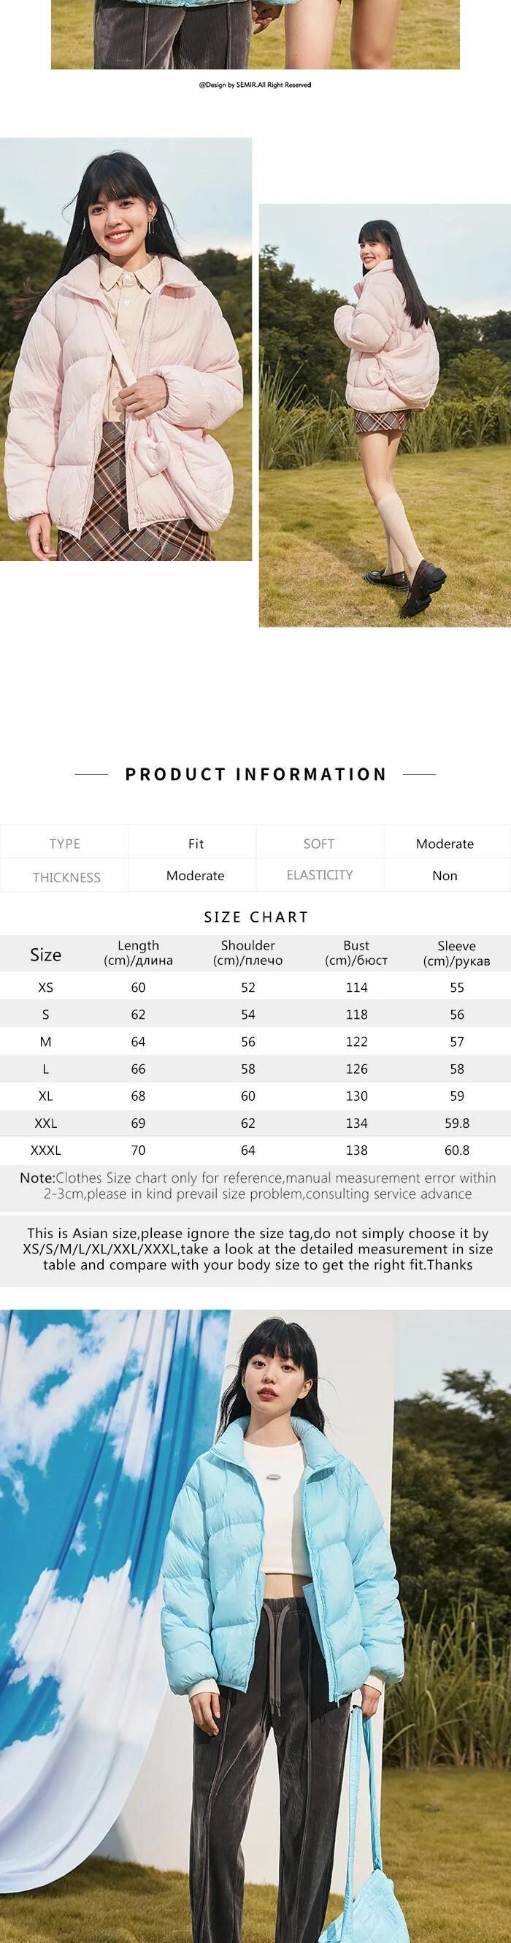
Task: Select the XL size row label
Action: coord(45,1096)
